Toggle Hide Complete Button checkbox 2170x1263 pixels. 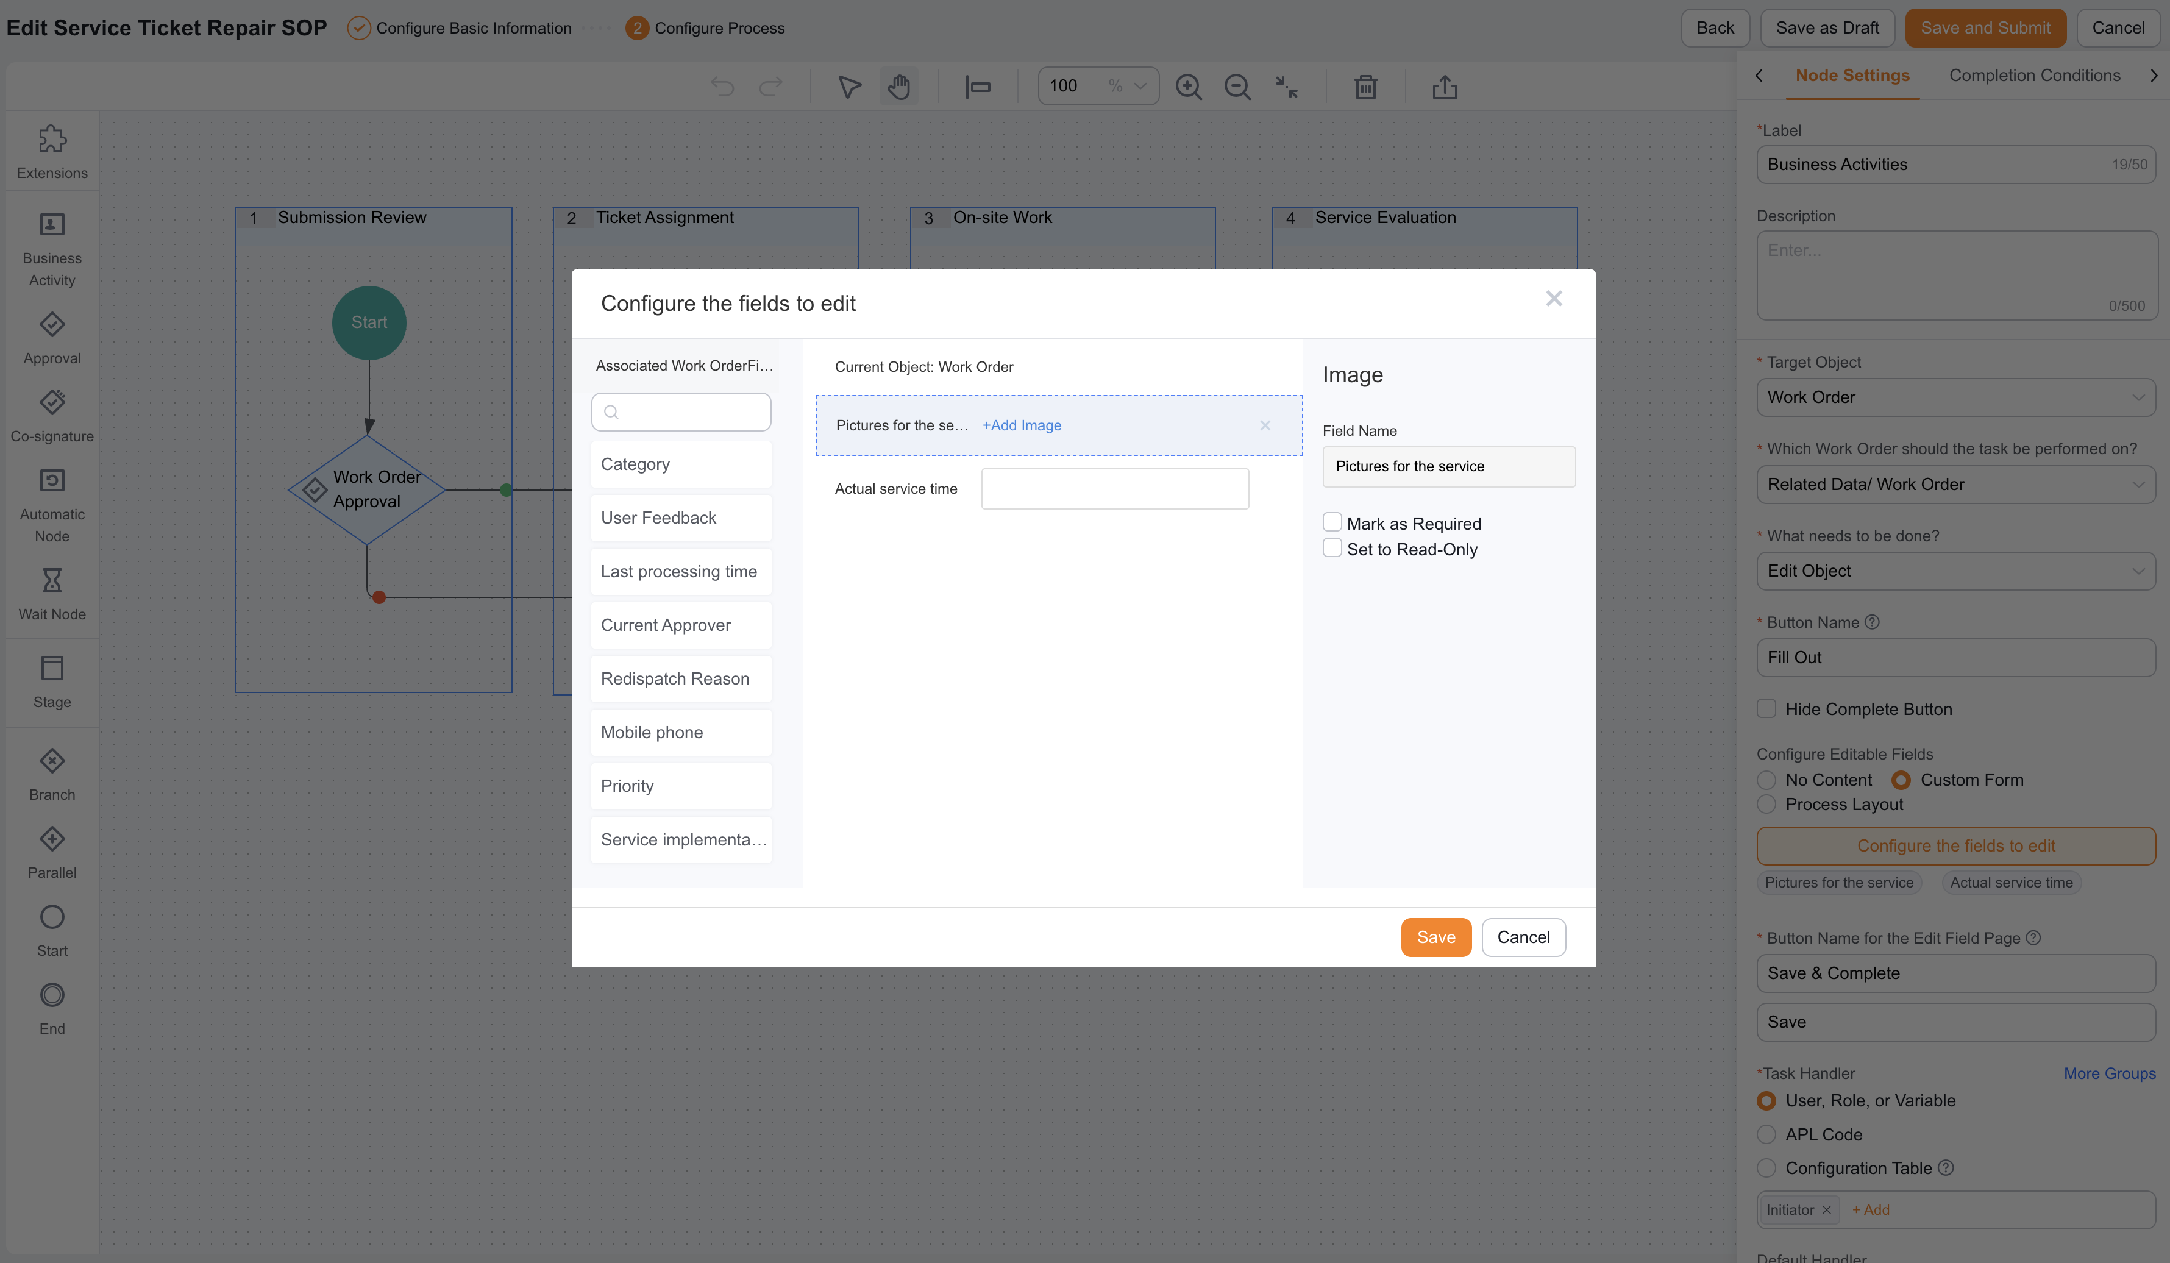(x=1766, y=708)
